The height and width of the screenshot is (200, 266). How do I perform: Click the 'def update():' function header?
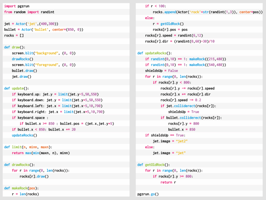coord(17,88)
